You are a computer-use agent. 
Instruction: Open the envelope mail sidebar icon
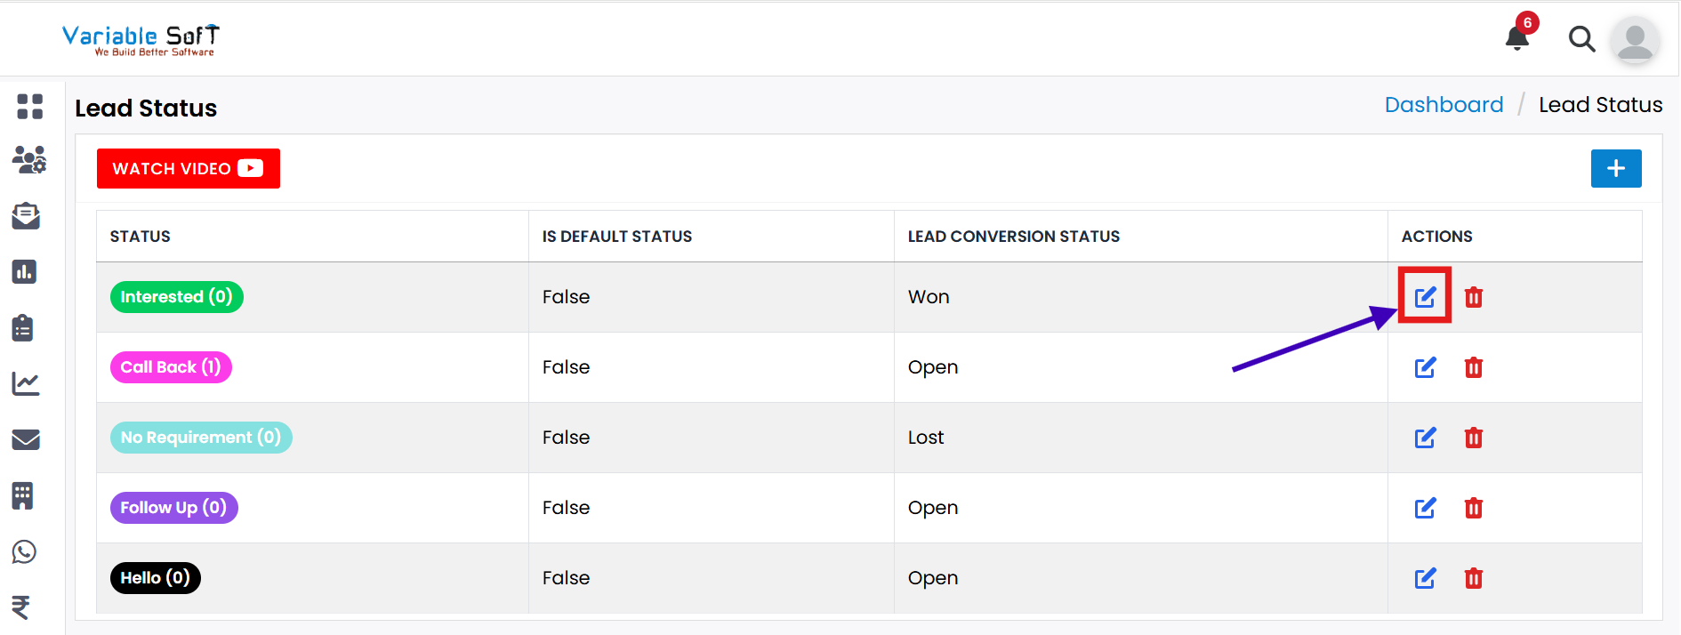pos(26,439)
